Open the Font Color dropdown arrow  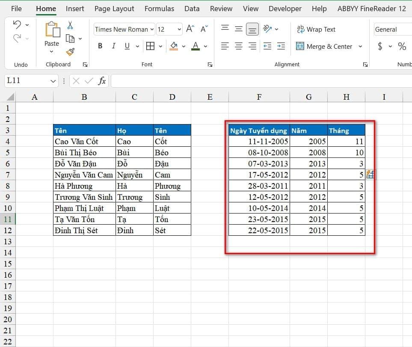[x=206, y=46]
